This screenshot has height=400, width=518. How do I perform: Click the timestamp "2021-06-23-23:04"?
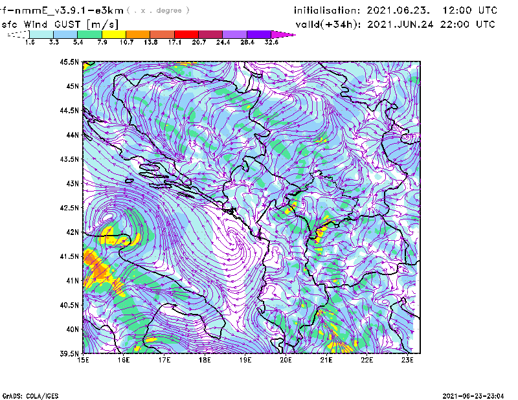tap(473, 396)
